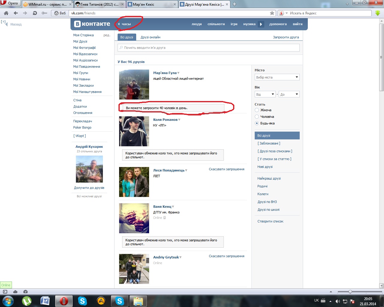Click Запросити друга link
The width and height of the screenshot is (384, 307).
(x=286, y=37)
